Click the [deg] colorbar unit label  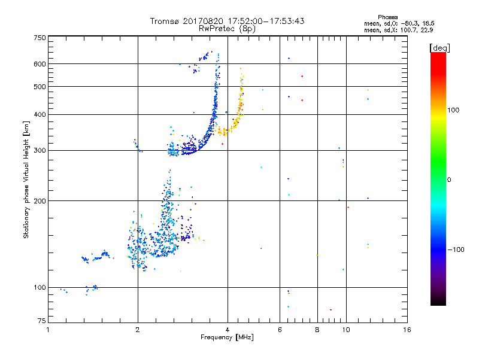(x=439, y=48)
